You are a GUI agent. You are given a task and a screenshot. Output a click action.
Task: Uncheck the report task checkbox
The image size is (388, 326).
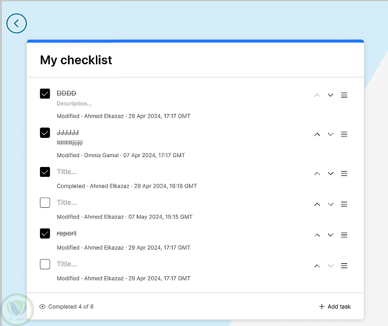[x=45, y=234]
